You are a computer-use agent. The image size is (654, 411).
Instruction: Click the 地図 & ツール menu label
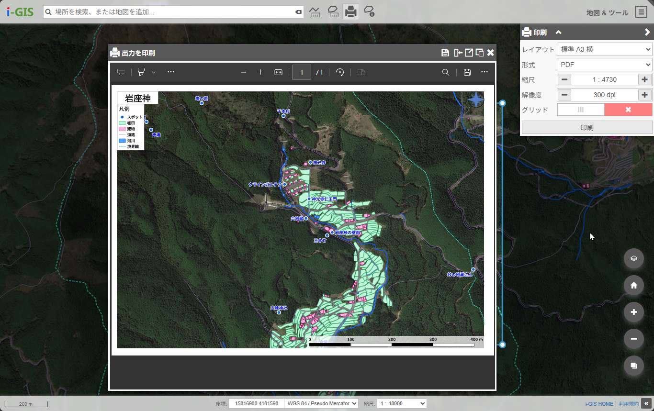pos(607,13)
